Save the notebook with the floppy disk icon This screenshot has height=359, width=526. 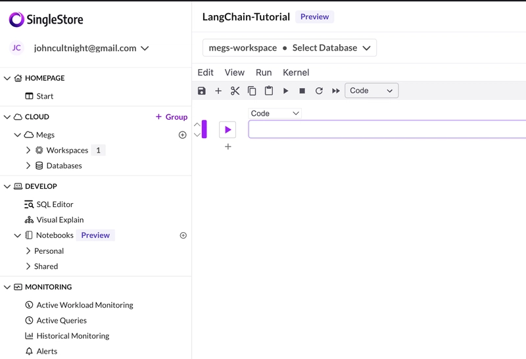(202, 91)
